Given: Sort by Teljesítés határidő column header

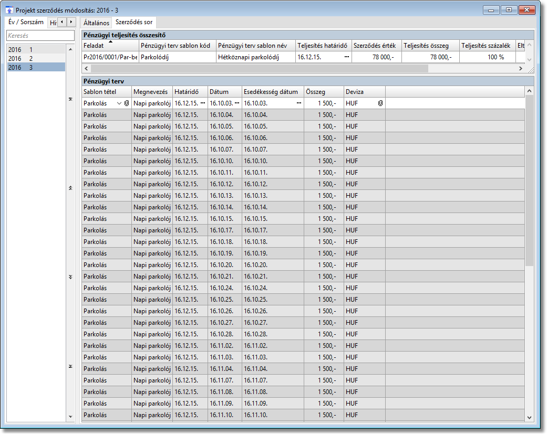Looking at the screenshot, I should tap(323, 46).
